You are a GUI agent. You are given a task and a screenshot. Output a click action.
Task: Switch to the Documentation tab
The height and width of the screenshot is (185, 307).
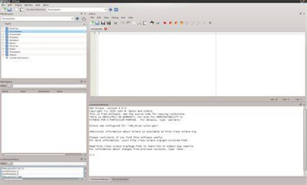[121, 179]
